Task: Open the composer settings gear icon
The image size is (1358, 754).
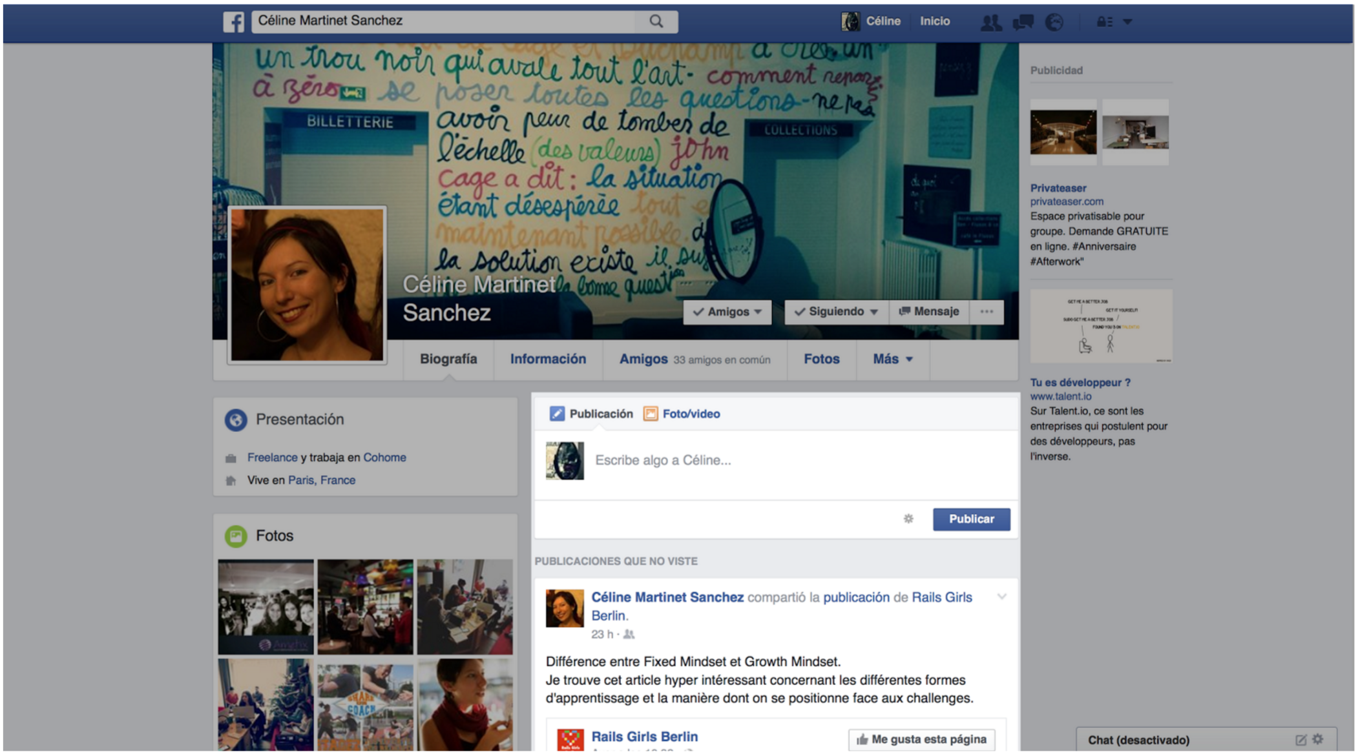Action: [908, 519]
